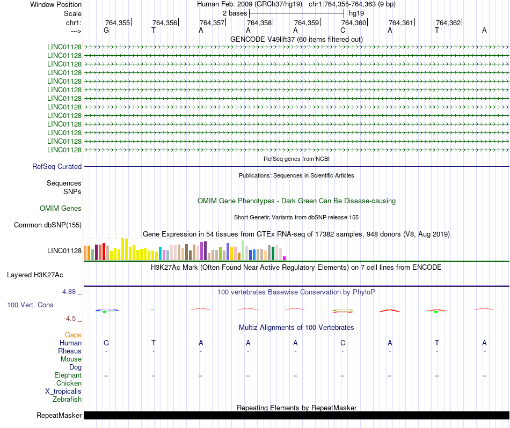Click the black RepeatMasker bar
Image resolution: width=510 pixels, height=428 pixels.
point(296,415)
